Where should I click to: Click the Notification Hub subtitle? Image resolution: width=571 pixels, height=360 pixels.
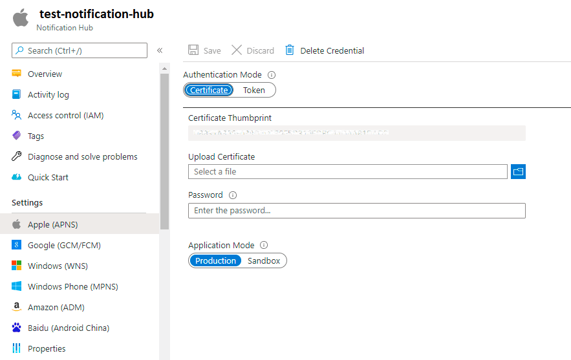point(65,28)
